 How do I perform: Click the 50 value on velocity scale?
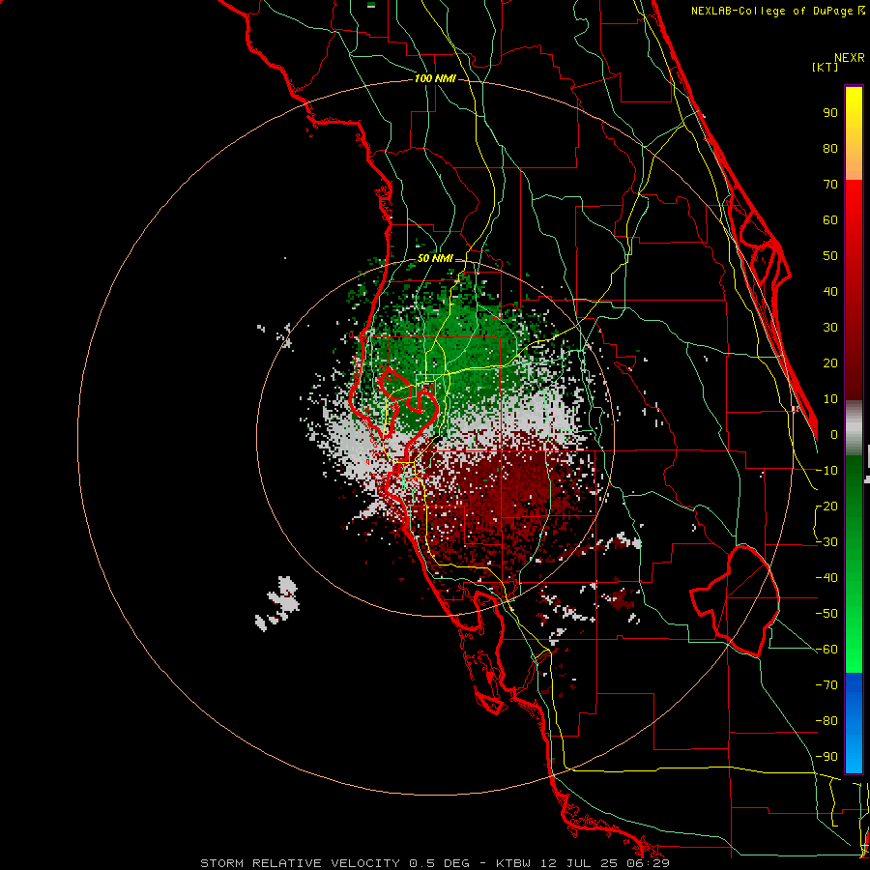(830, 256)
